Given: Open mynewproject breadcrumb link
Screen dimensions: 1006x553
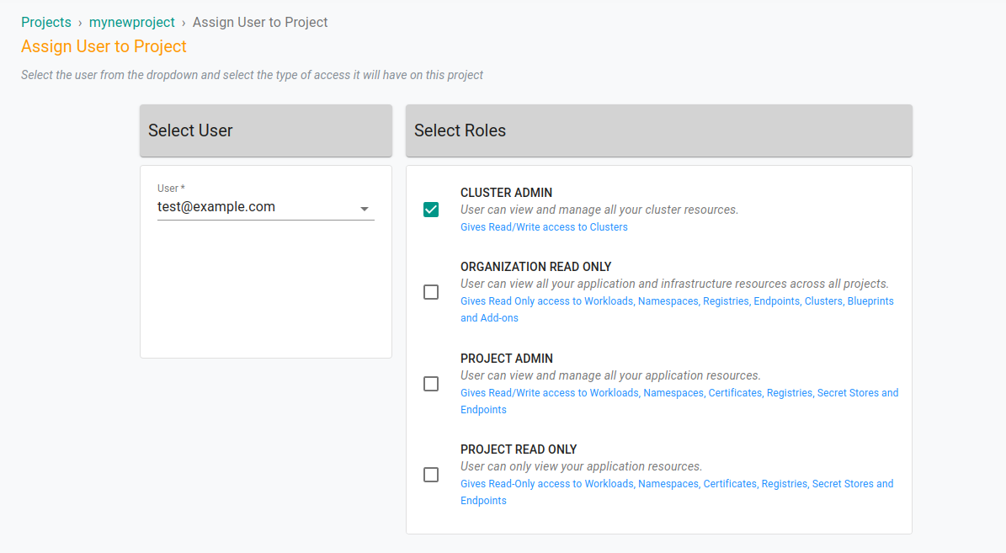Looking at the screenshot, I should [131, 23].
